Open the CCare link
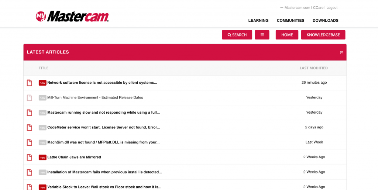378x190 pixels. (318, 8)
